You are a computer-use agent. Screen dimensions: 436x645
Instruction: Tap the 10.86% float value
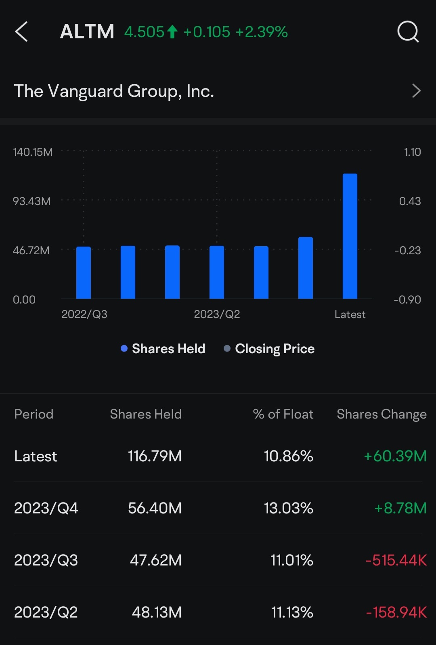[x=289, y=457]
